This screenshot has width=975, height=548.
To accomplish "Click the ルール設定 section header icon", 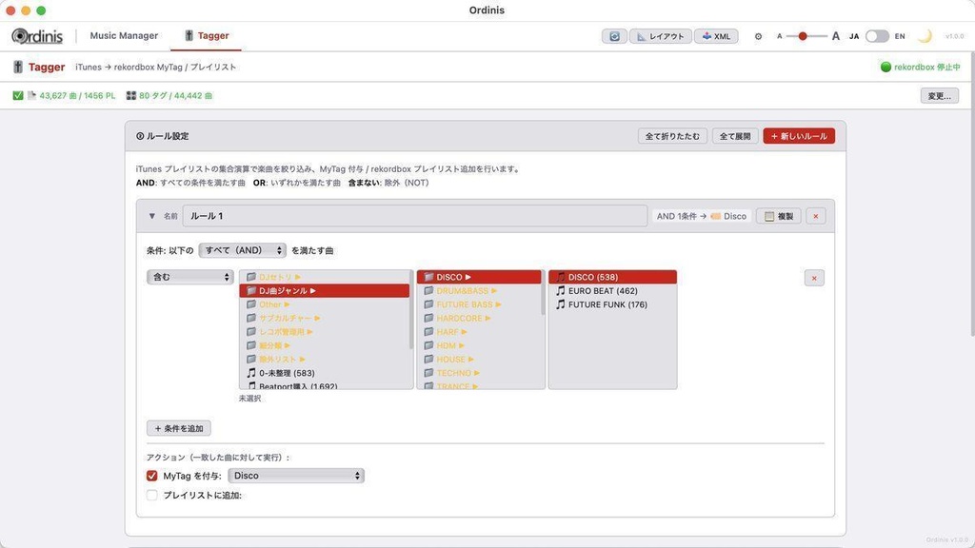I will pos(140,136).
